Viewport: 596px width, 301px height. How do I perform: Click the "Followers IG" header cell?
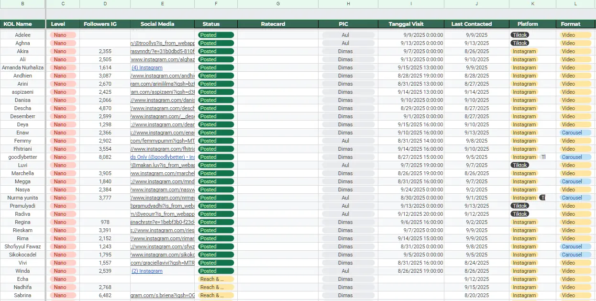105,24
